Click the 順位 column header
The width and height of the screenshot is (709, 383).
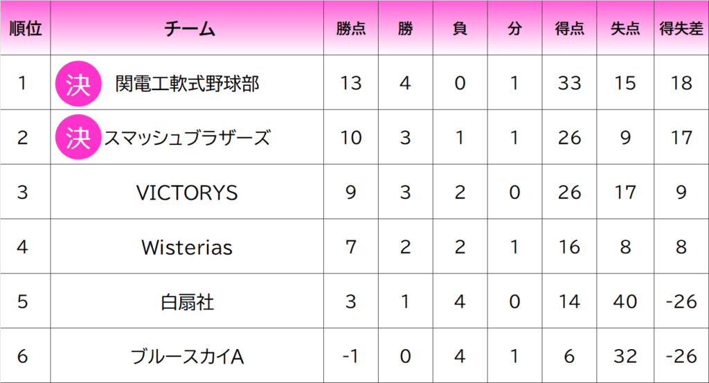[26, 28]
